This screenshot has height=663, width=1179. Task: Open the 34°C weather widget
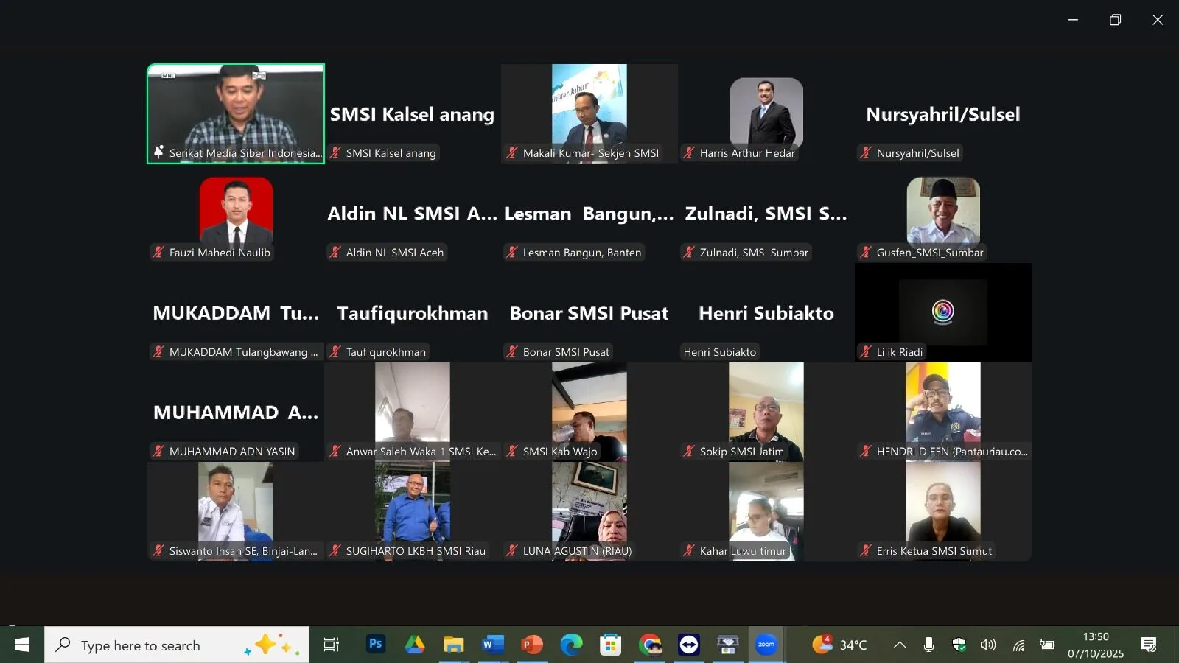pos(840,645)
